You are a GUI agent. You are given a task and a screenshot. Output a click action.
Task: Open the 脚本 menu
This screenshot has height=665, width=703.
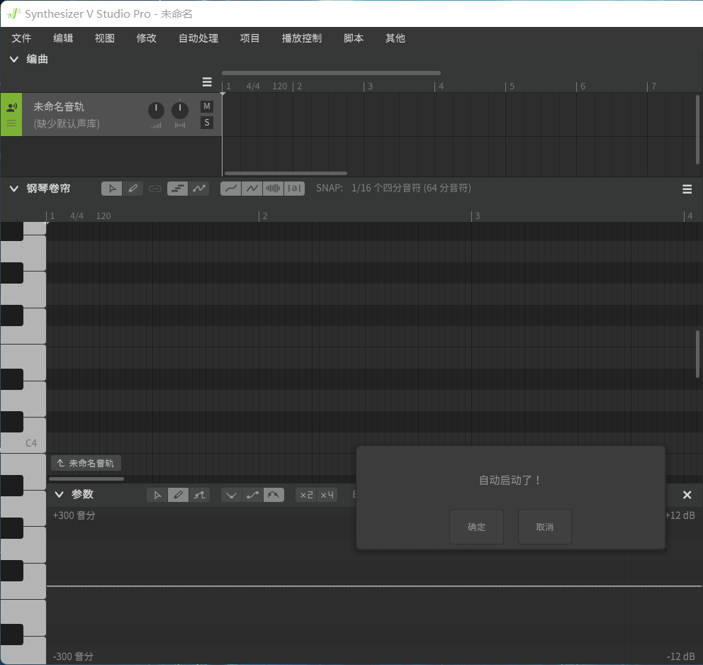tap(354, 38)
